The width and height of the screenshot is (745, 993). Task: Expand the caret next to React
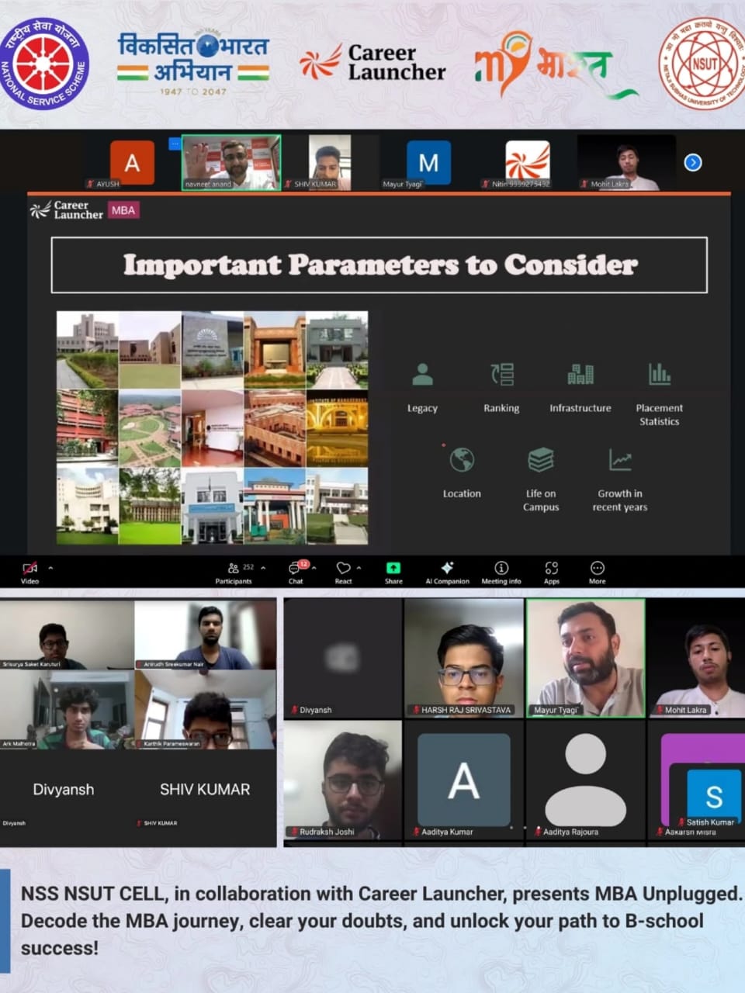(x=359, y=568)
